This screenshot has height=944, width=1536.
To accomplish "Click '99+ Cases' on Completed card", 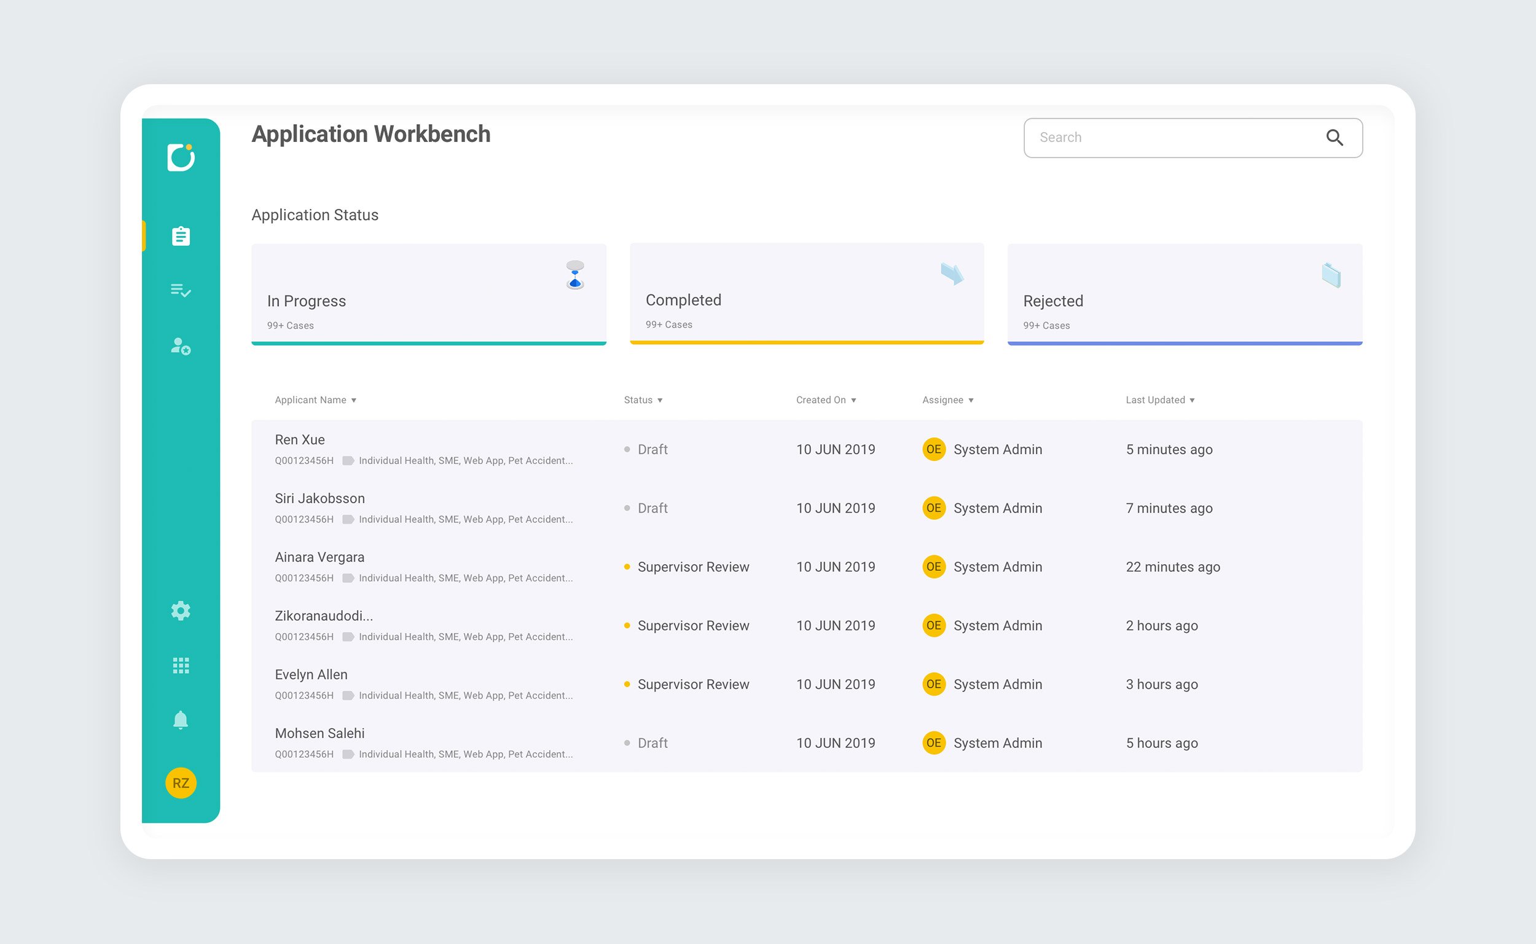I will point(668,324).
